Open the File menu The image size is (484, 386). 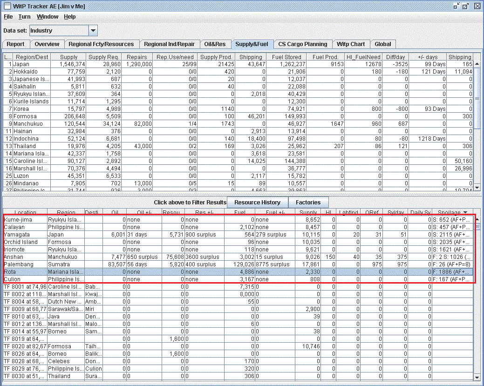coord(8,17)
